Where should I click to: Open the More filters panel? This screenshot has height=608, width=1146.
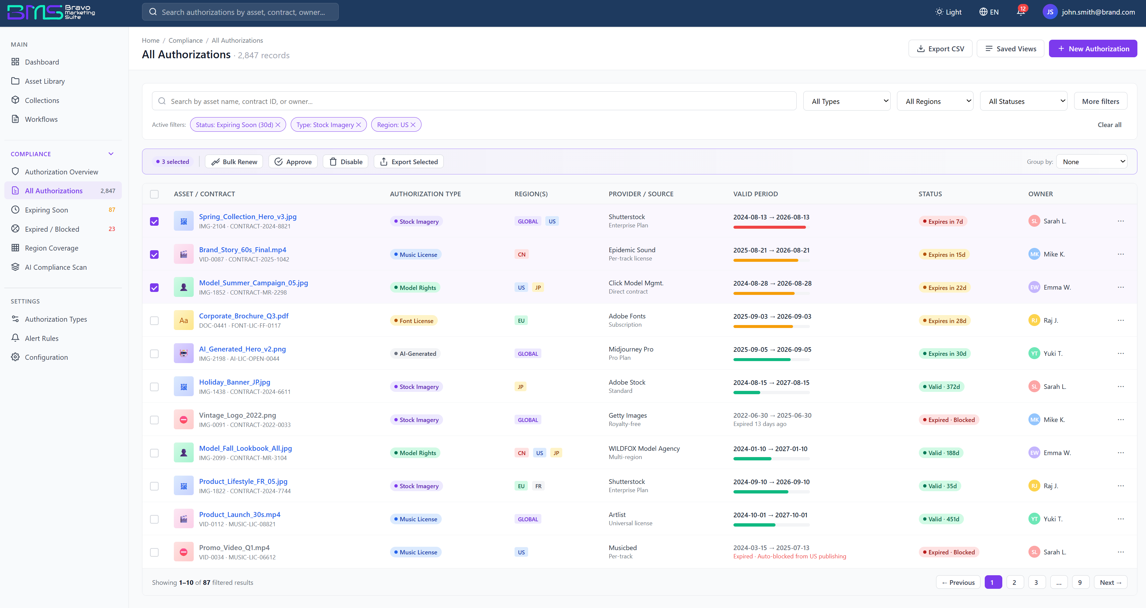[1100, 101]
